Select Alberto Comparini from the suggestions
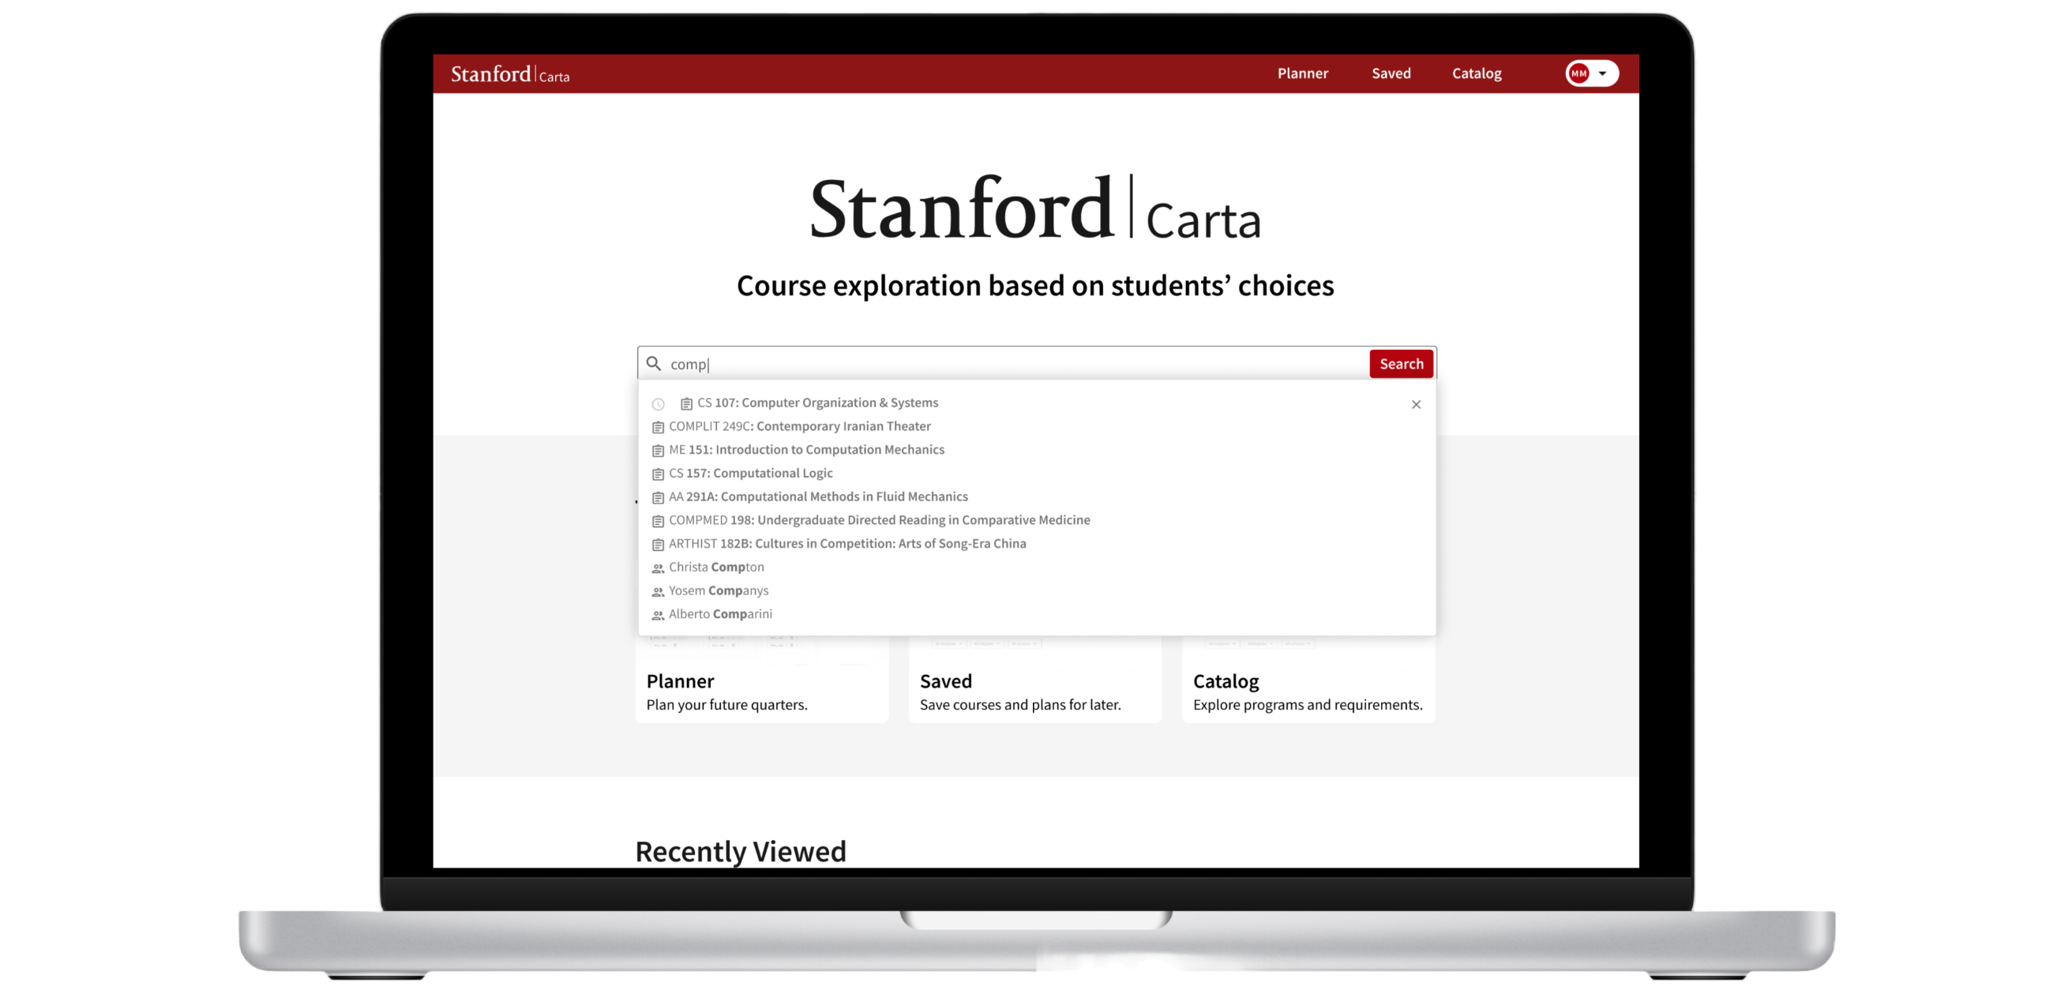Viewport: 2072px width, 990px height. pos(720,613)
